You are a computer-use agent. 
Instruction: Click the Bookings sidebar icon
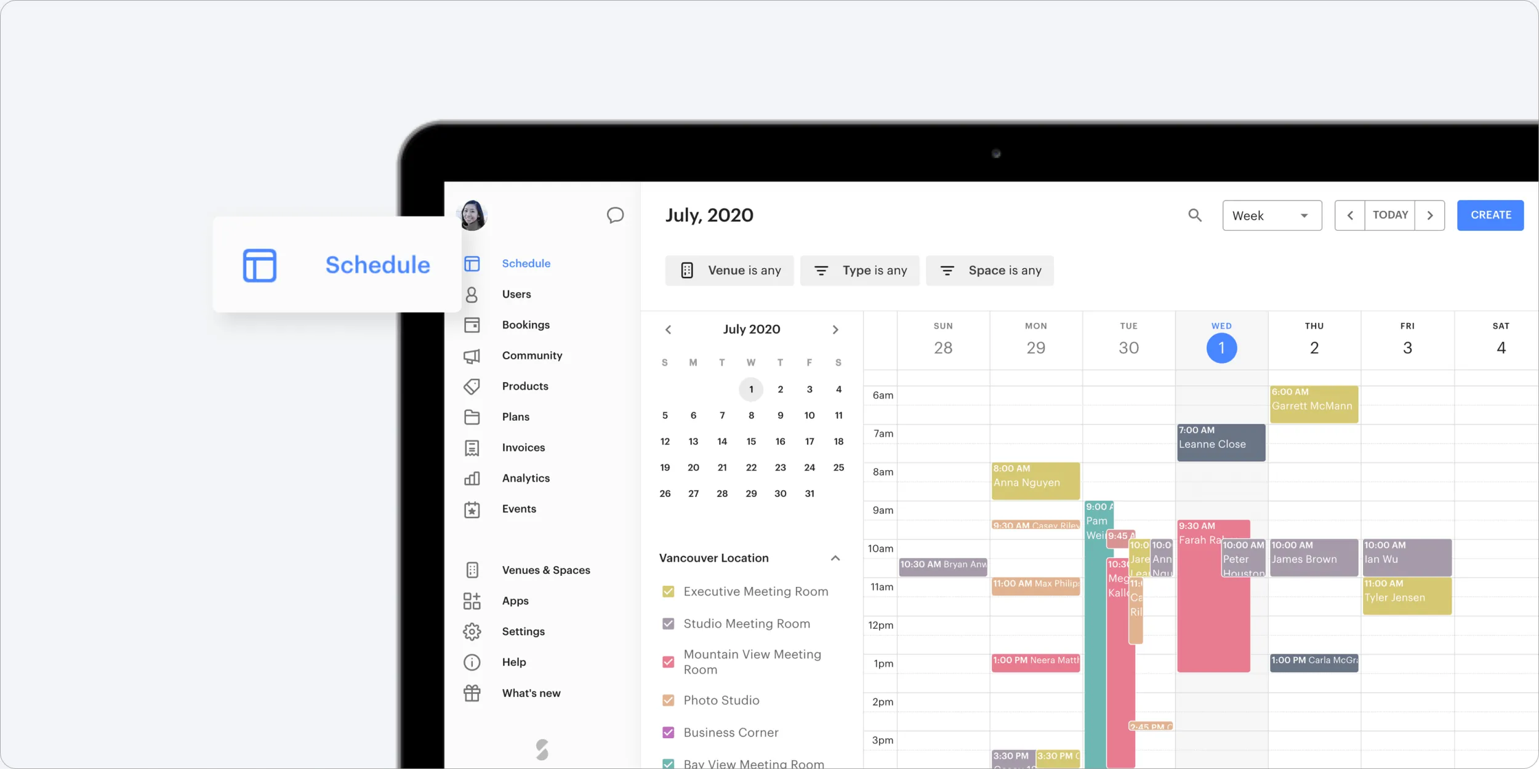473,324
